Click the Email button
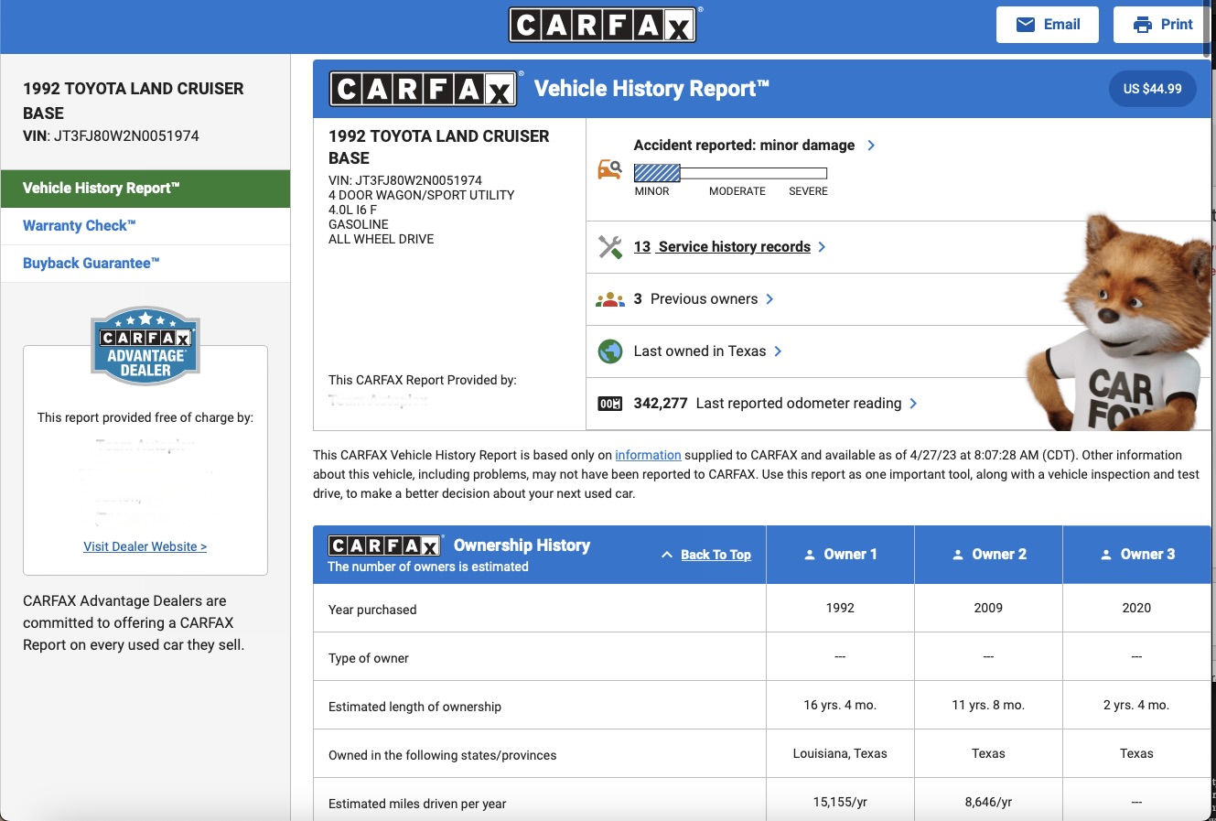1216x821 pixels. pos(1048,25)
